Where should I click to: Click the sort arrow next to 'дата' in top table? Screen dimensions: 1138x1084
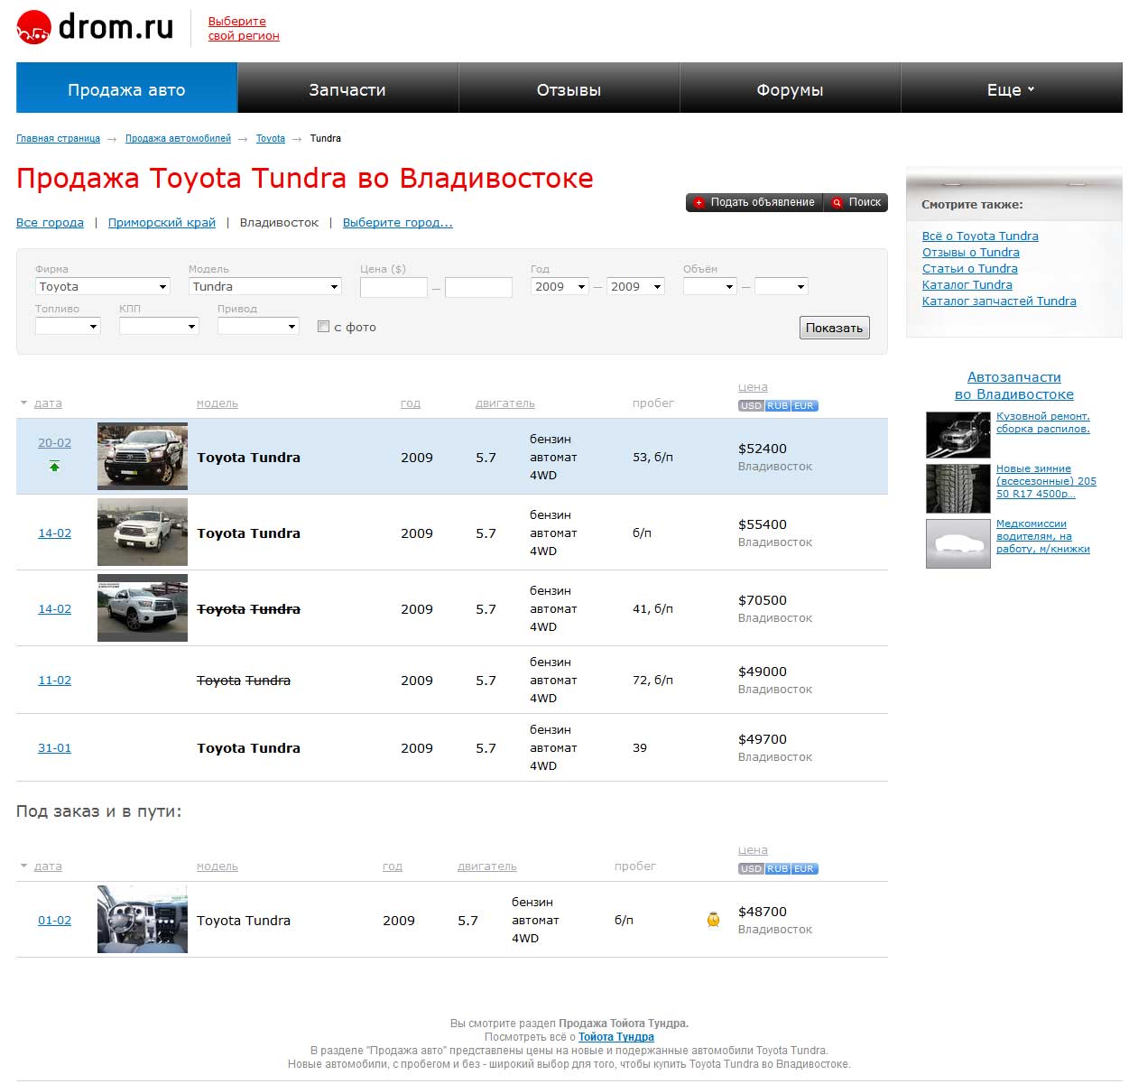point(23,403)
